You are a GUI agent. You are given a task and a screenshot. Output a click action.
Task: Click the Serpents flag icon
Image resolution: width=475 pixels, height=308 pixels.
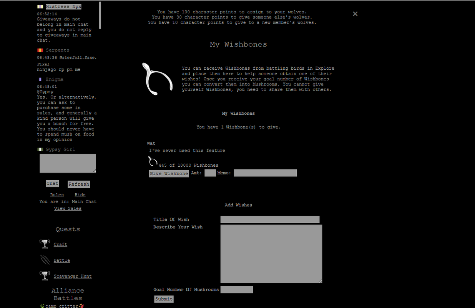click(40, 50)
